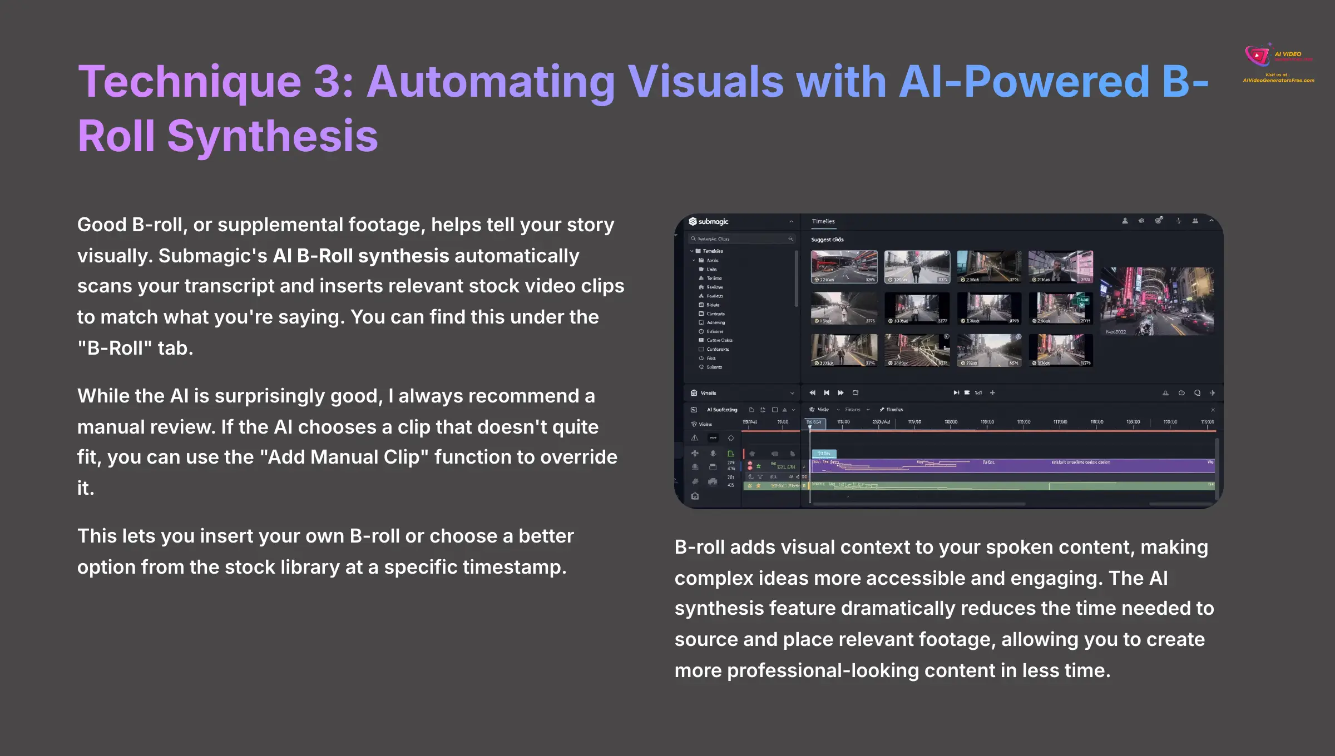The width and height of the screenshot is (1335, 756).
Task: Click the plus icon next to 1:1
Action: tap(992, 392)
